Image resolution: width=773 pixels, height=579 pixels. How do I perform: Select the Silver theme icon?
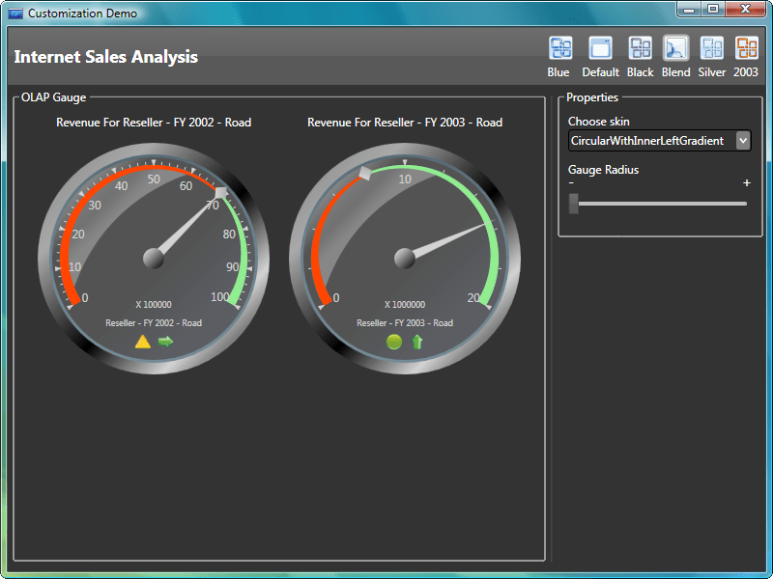[712, 48]
